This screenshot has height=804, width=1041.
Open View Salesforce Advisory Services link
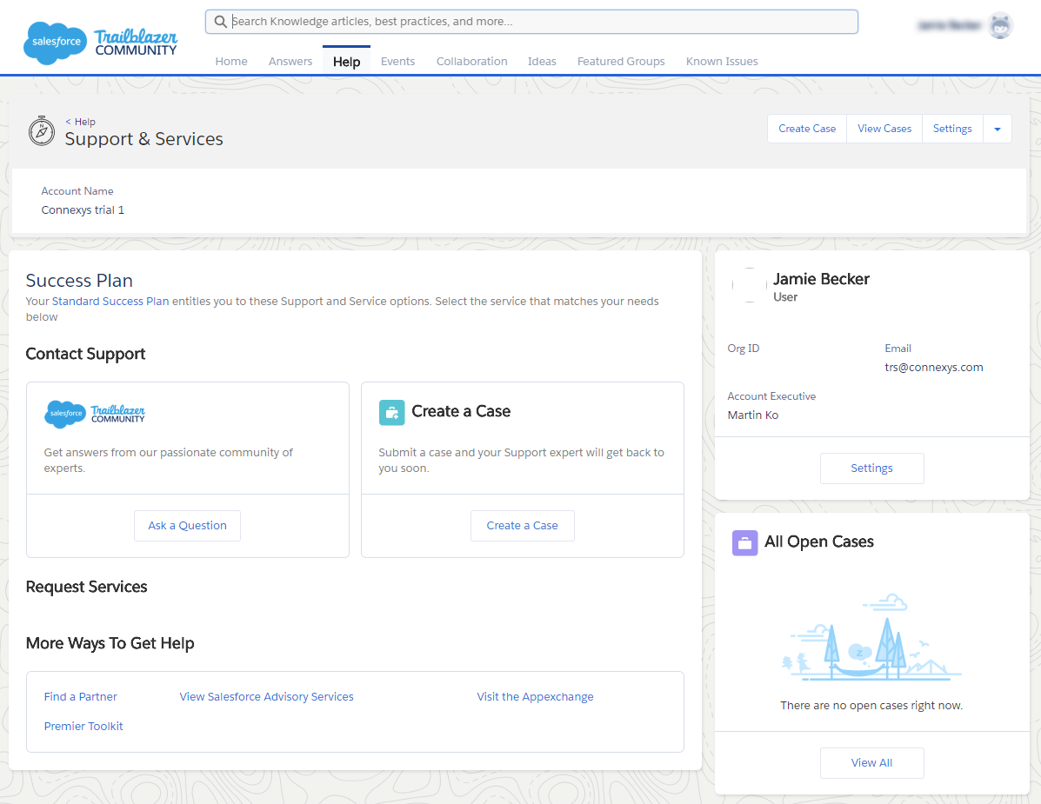tap(266, 696)
